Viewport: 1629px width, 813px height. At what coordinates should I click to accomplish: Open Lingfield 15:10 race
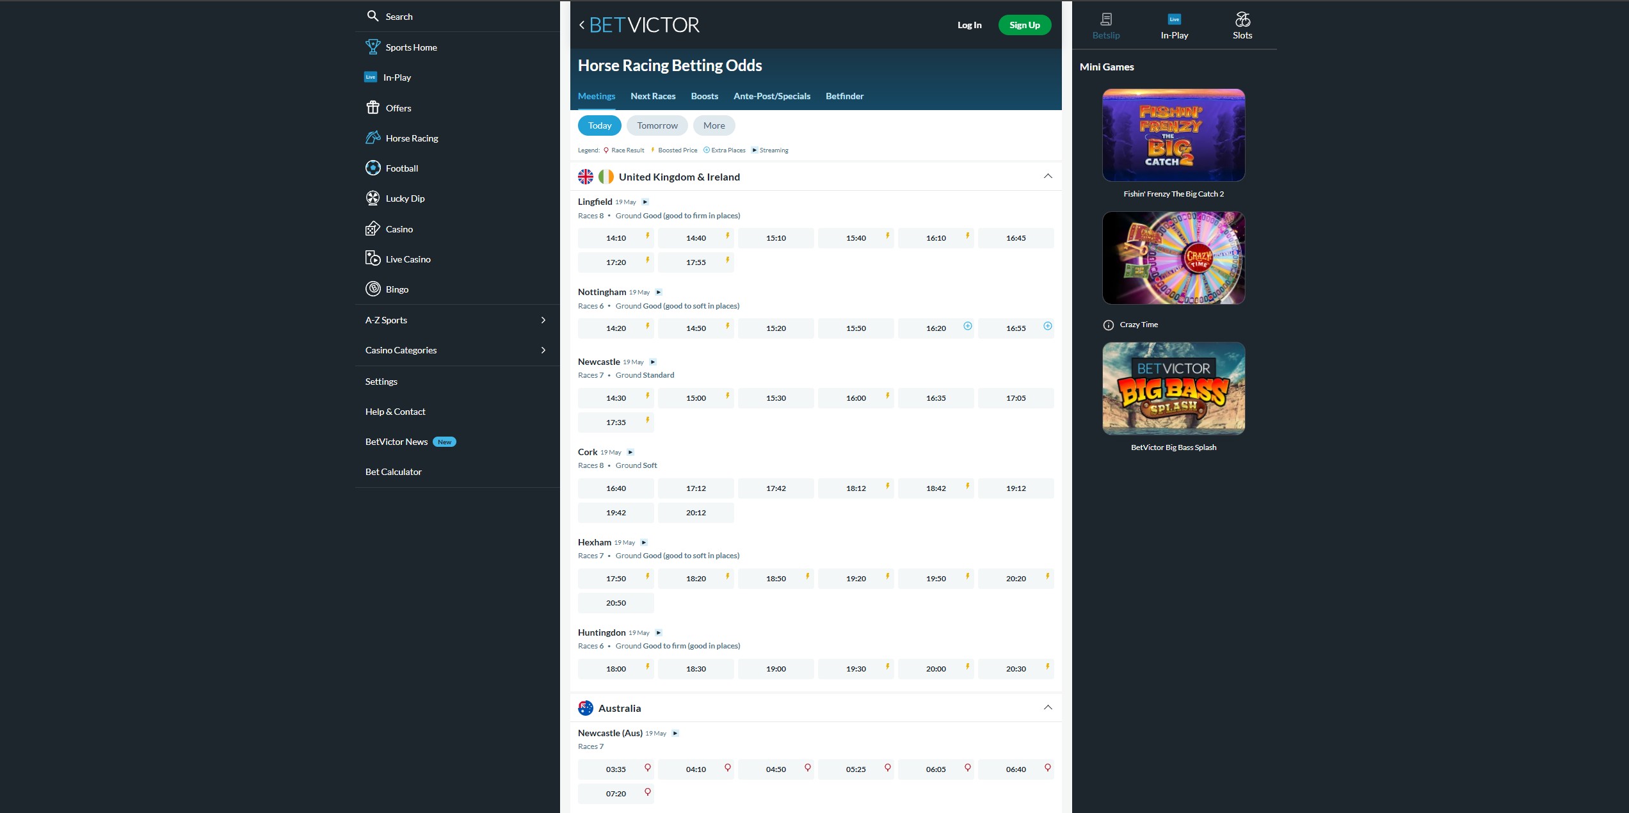pos(776,238)
